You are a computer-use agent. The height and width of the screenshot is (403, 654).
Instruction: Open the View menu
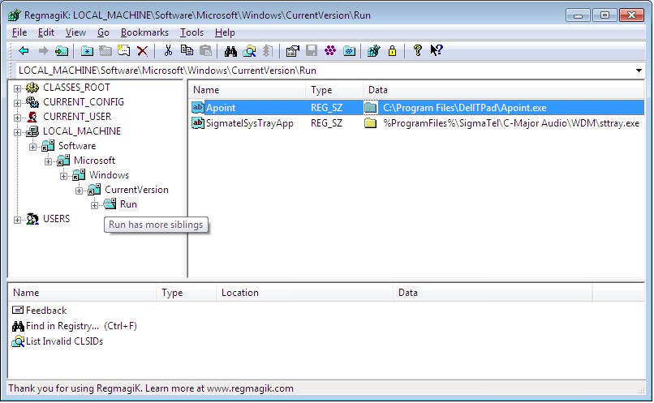(x=75, y=32)
